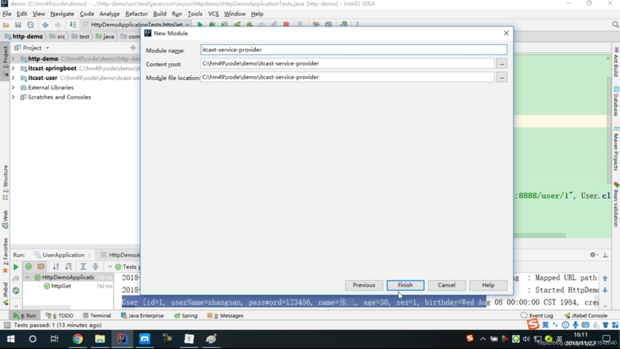Open the Edit menu

(22, 14)
